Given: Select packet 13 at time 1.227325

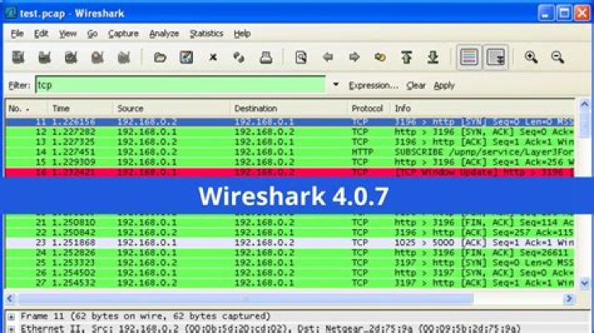Looking at the screenshot, I should coord(290,142).
